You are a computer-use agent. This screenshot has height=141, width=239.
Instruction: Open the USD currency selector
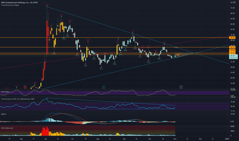coord(234,3)
